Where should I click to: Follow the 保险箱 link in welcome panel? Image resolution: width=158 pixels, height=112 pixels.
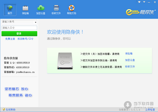click(129, 54)
